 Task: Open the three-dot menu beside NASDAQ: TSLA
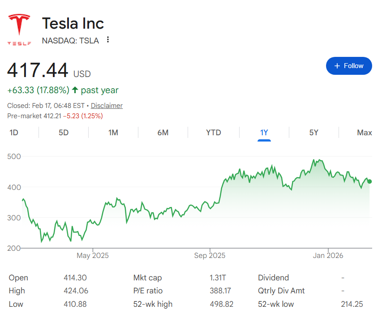(x=107, y=40)
